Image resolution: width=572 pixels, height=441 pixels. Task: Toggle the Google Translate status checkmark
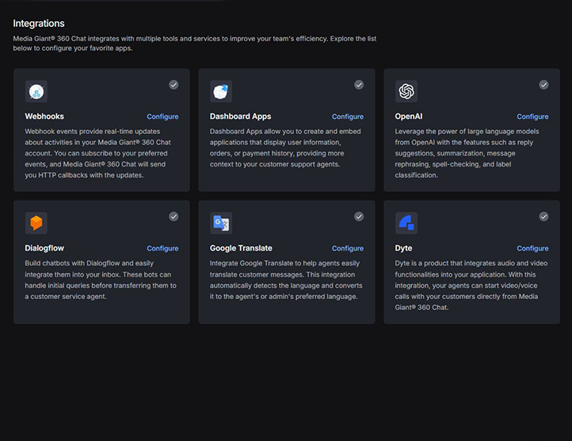click(359, 217)
